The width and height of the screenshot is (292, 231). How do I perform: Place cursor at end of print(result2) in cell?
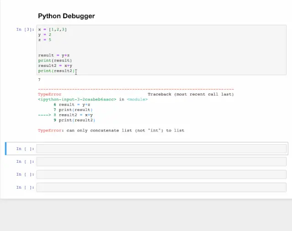pos(75,71)
